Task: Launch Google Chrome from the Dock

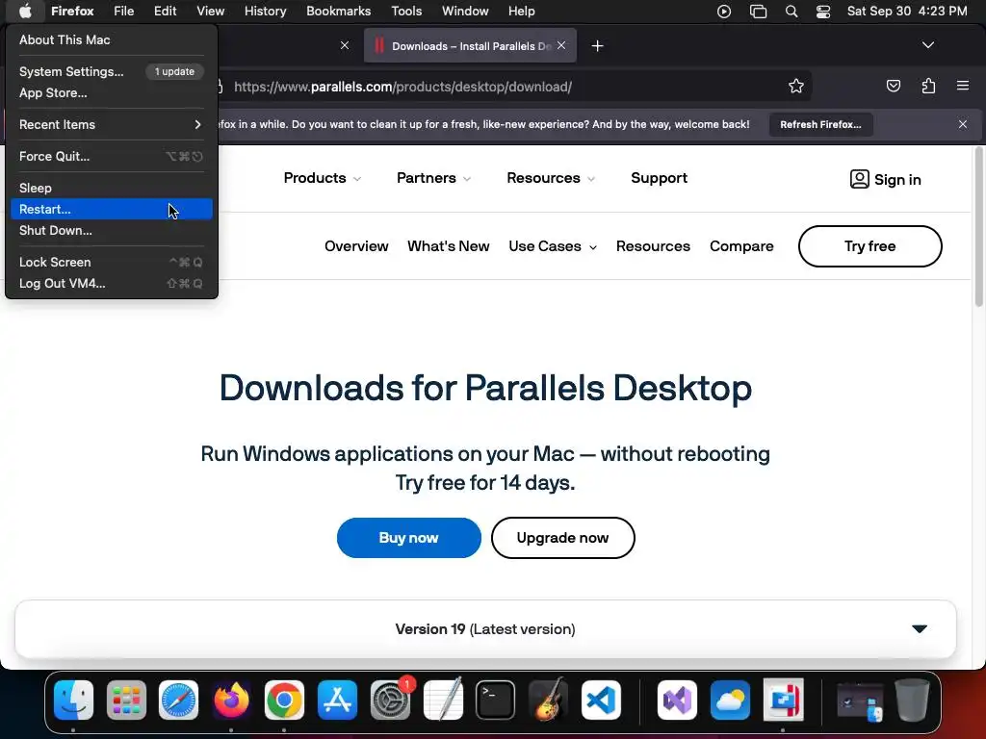Action: (284, 700)
